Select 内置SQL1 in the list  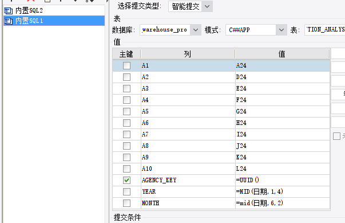pos(54,21)
